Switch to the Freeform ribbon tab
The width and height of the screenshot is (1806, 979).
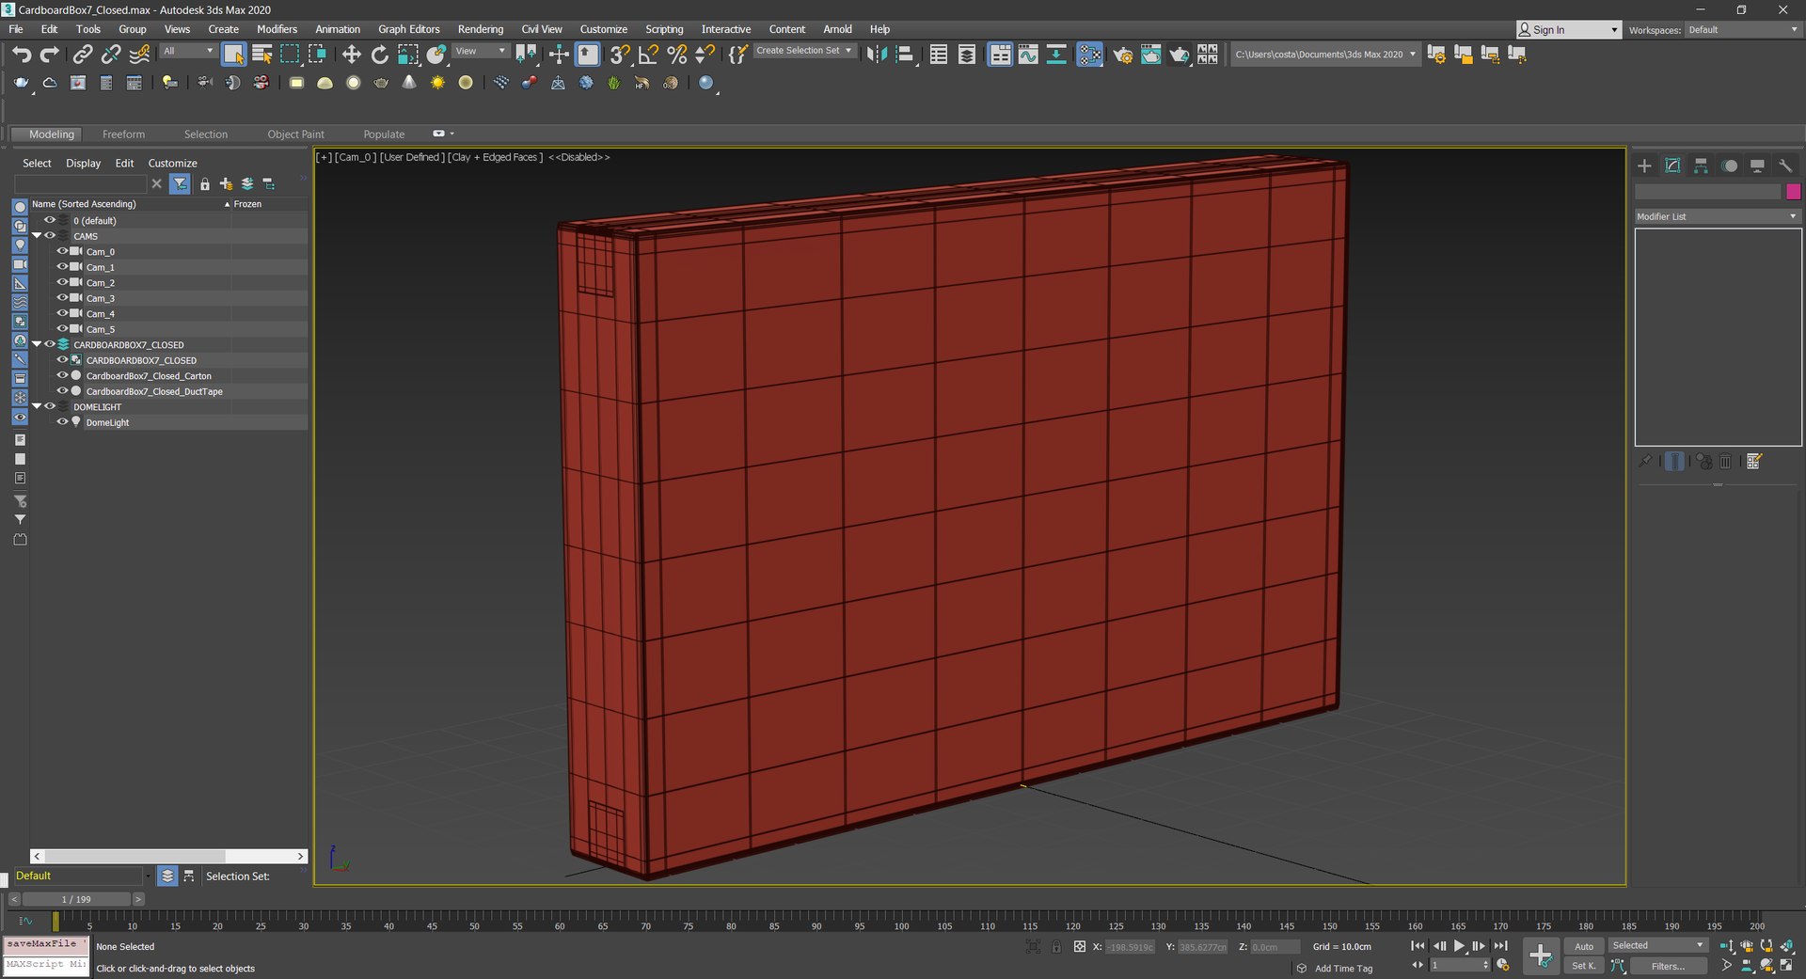click(123, 134)
